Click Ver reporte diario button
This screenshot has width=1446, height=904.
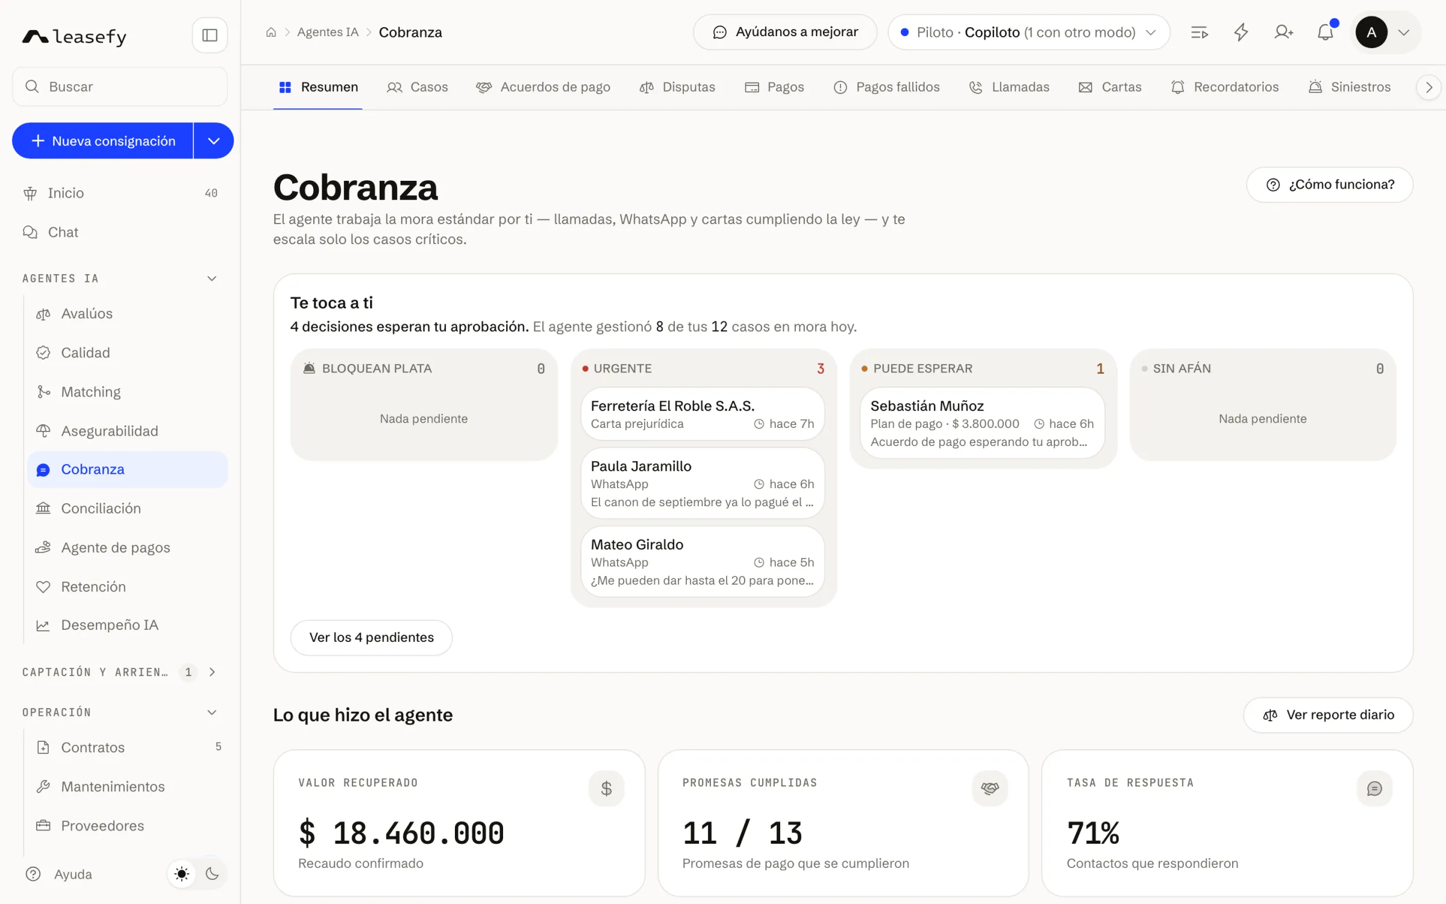(x=1329, y=715)
